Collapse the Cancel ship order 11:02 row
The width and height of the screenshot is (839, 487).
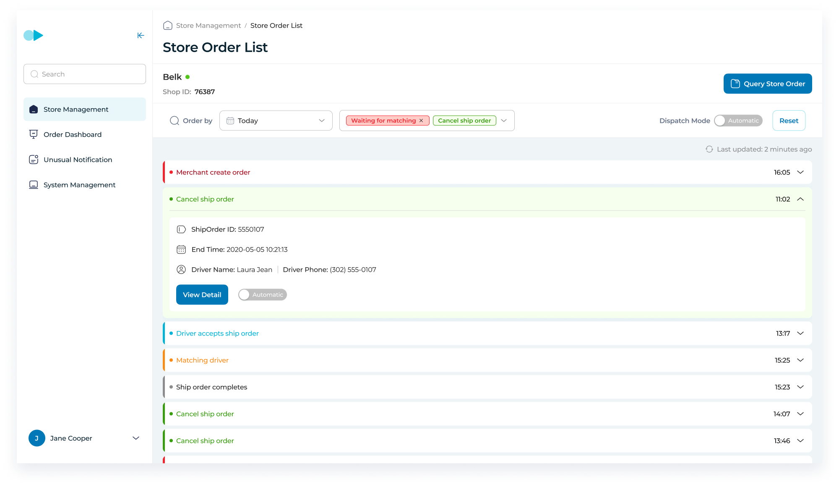800,199
